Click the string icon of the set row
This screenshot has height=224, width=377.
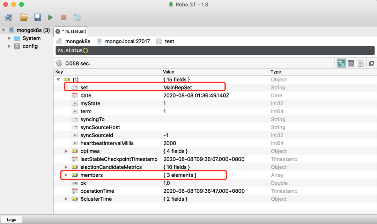coord(75,87)
